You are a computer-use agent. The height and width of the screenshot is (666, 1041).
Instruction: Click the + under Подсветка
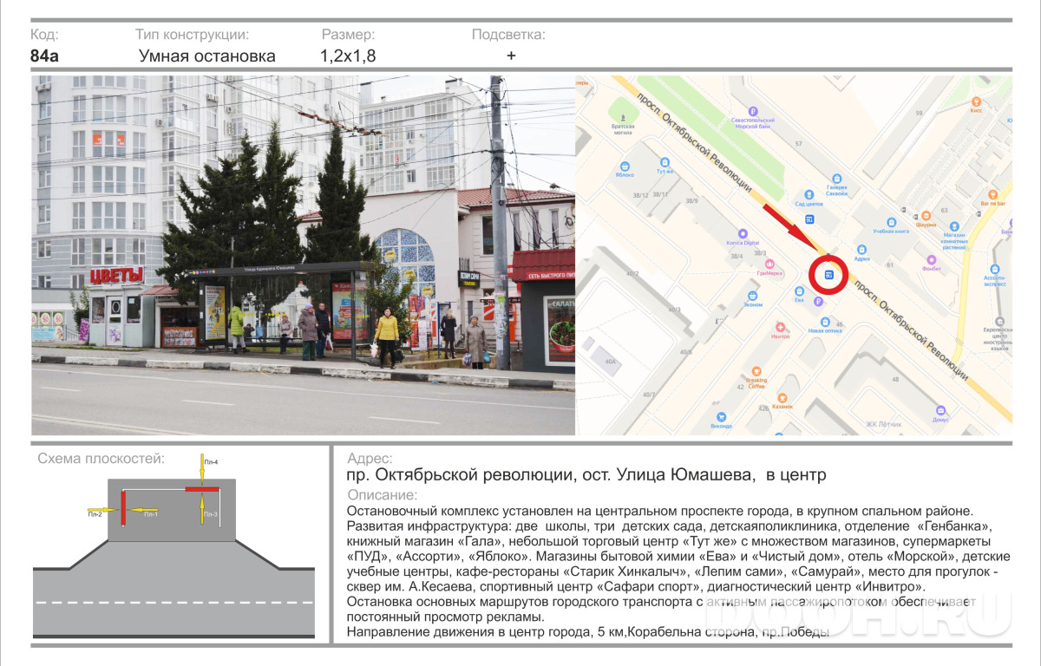coord(511,55)
